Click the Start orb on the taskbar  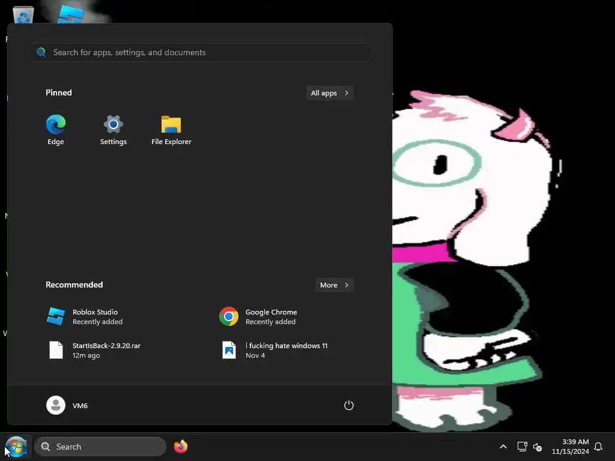pyautogui.click(x=16, y=447)
